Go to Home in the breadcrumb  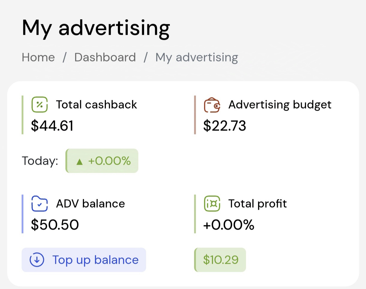pos(38,57)
